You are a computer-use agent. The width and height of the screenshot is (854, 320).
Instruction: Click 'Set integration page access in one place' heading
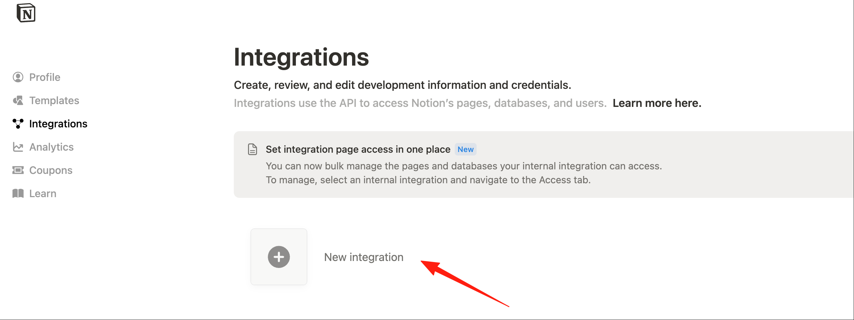click(358, 149)
